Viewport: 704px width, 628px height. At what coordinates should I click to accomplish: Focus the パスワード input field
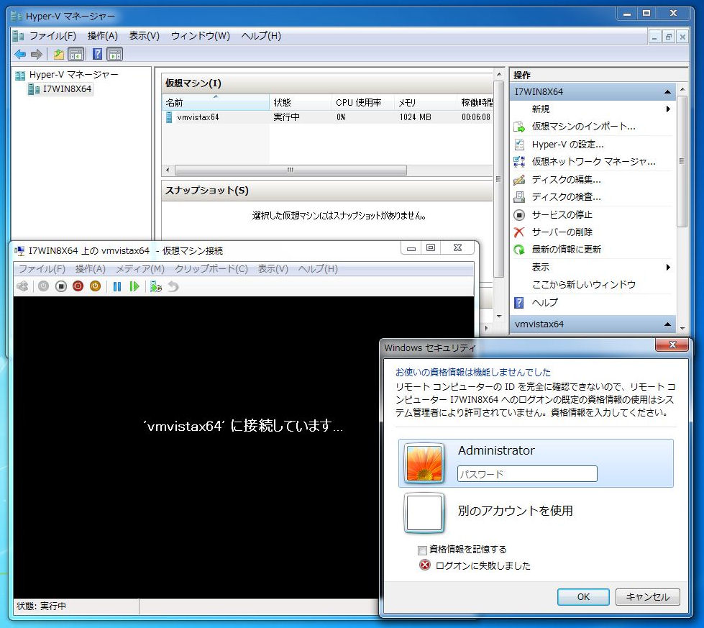pyautogui.click(x=527, y=474)
